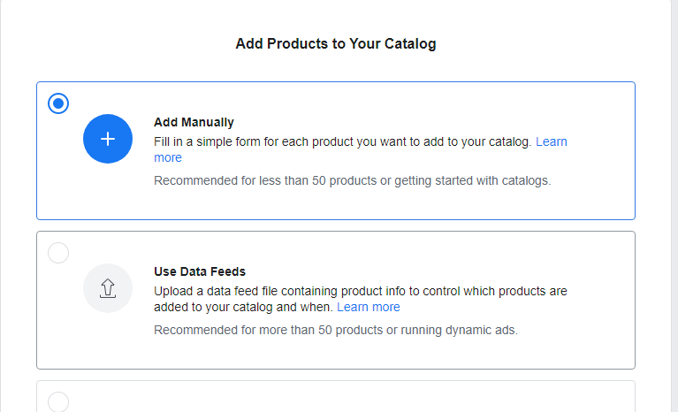This screenshot has height=412, width=678.
Task: Click the Use Data Feeds heading
Action: 200,271
